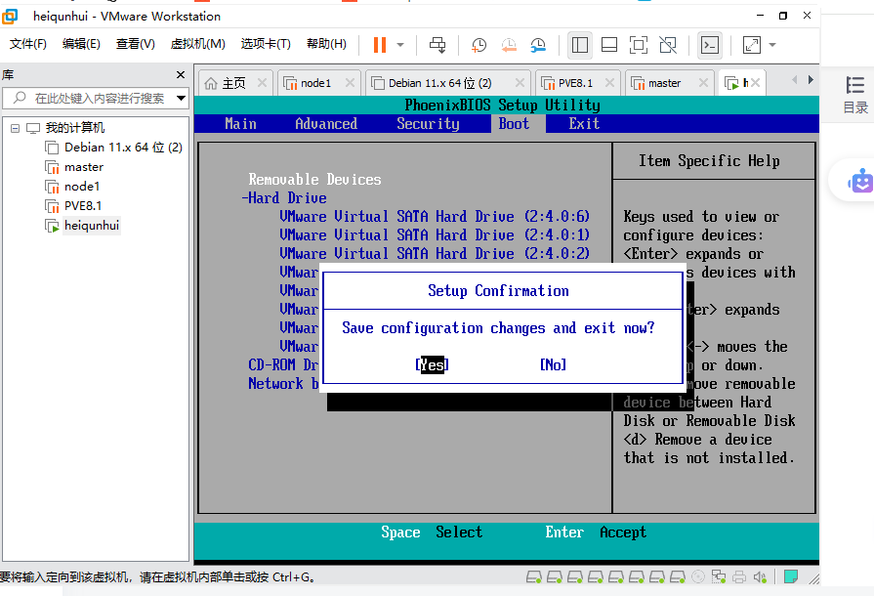Select the BIOS Security menu

tap(428, 124)
